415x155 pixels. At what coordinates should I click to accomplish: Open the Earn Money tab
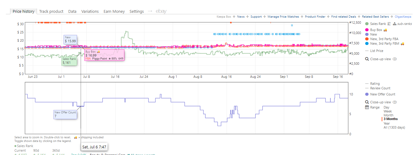[114, 11]
